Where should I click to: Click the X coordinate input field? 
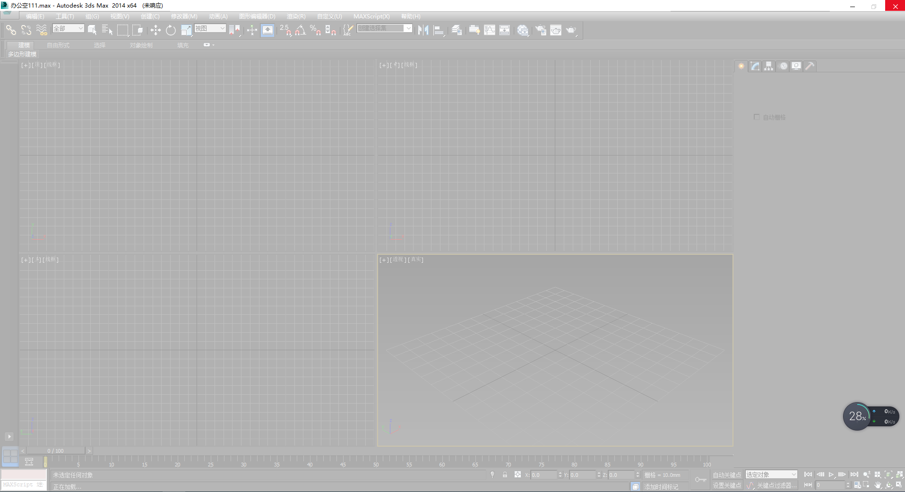tap(544, 475)
